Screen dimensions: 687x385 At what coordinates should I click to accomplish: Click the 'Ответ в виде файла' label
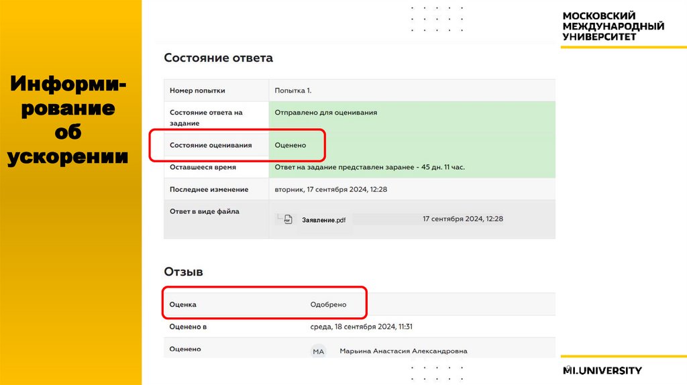pos(205,211)
